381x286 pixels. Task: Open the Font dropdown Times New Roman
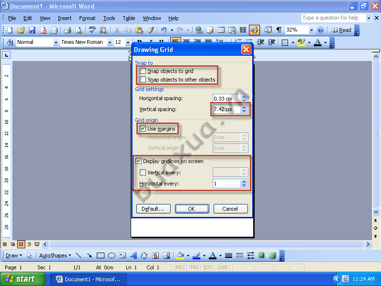click(110, 42)
